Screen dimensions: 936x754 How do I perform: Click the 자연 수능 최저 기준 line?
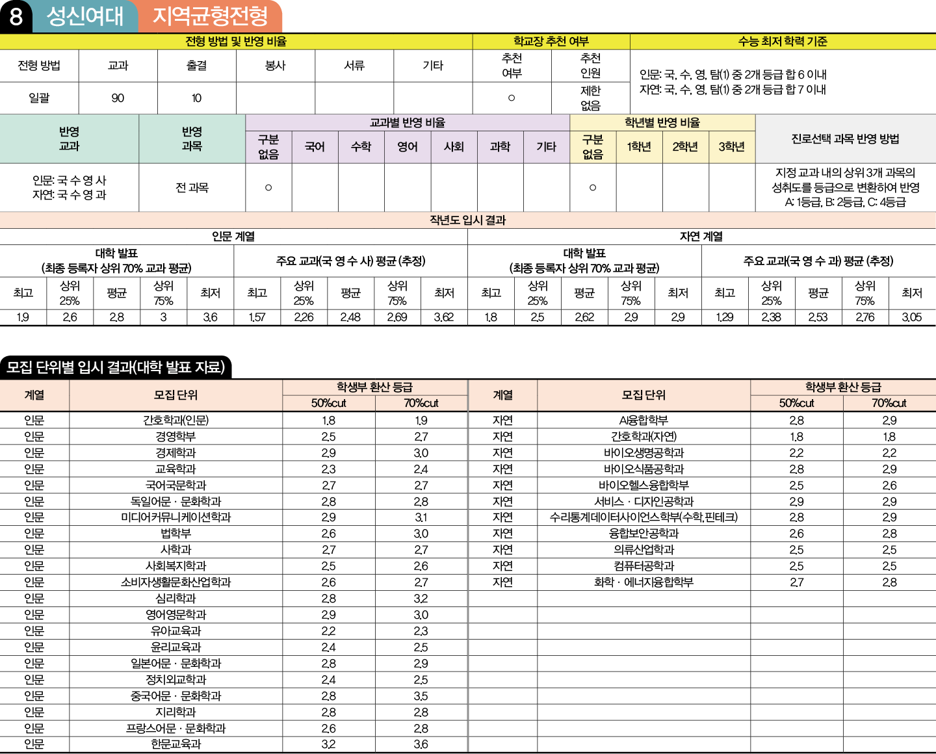pos(733,90)
